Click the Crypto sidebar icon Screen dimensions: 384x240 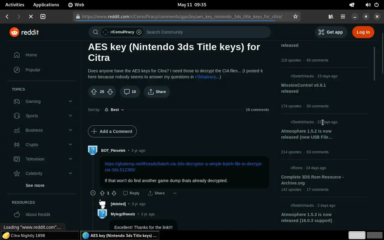17,145
